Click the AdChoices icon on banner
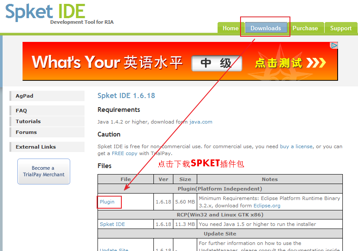 point(334,45)
